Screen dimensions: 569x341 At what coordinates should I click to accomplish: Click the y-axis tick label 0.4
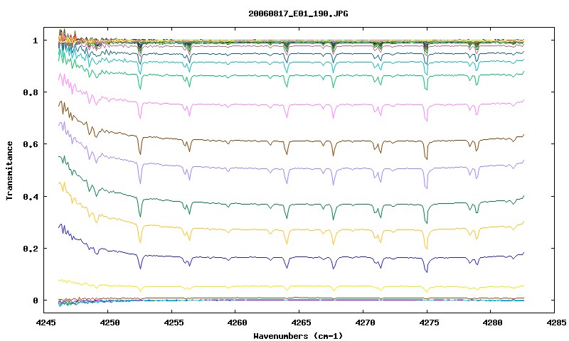click(x=31, y=196)
